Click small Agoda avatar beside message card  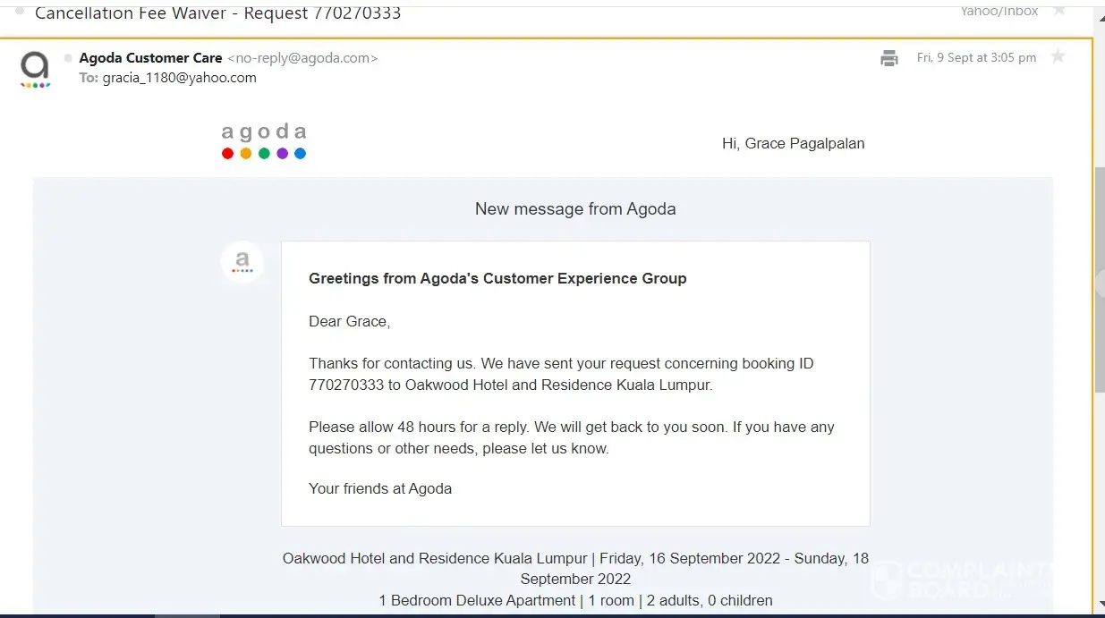pos(242,262)
